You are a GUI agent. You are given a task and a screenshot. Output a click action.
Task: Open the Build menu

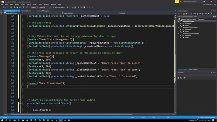[x=23, y=4]
